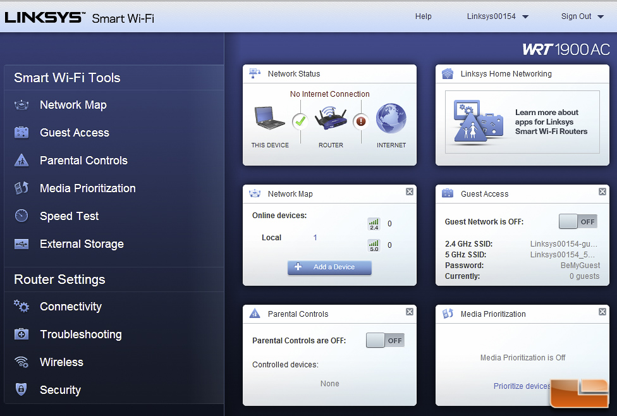Viewport: 617px width, 416px height.
Task: Click the Network Status widget header icon
Action: point(255,73)
